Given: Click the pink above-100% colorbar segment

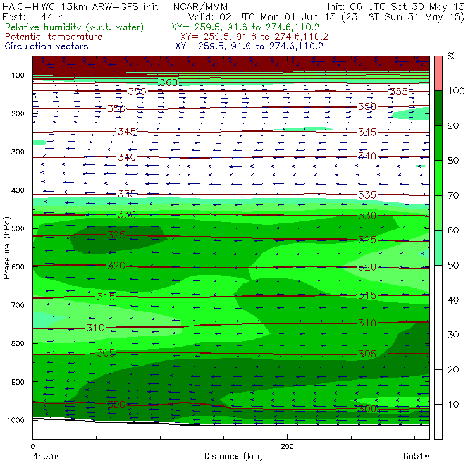Looking at the screenshot, I should coord(438,73).
